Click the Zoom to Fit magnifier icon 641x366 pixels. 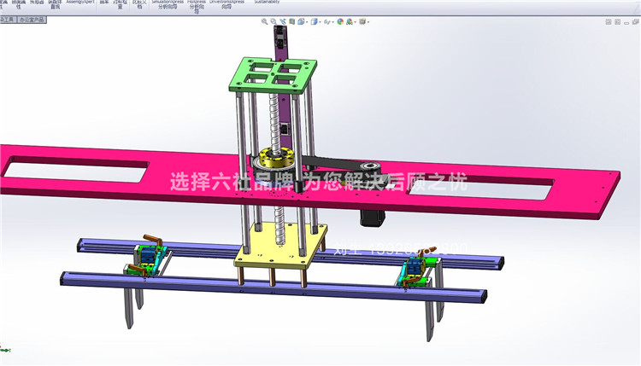264,21
